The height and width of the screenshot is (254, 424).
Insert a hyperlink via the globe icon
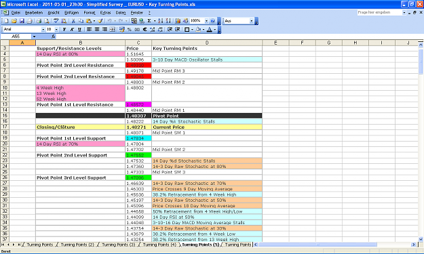point(141,21)
